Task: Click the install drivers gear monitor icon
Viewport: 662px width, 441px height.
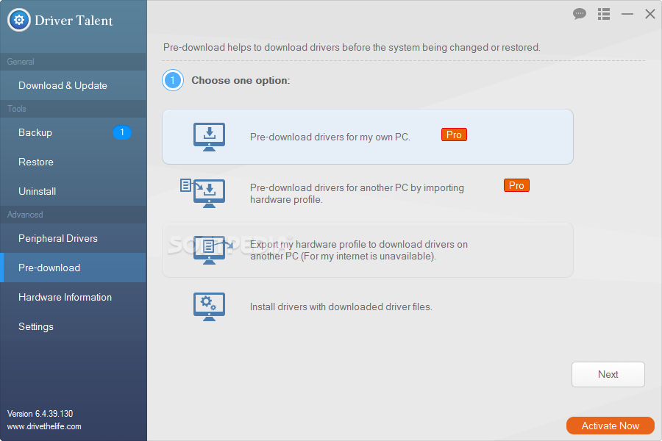Action: 209,306
